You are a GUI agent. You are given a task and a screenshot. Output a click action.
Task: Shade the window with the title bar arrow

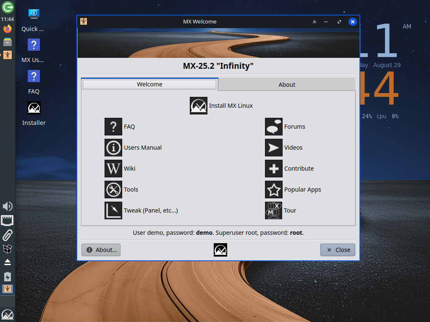click(x=315, y=22)
